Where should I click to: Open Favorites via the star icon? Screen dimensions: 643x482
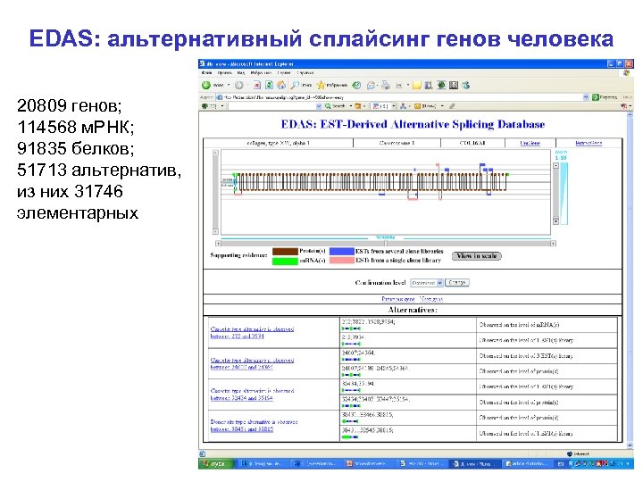tap(321, 86)
